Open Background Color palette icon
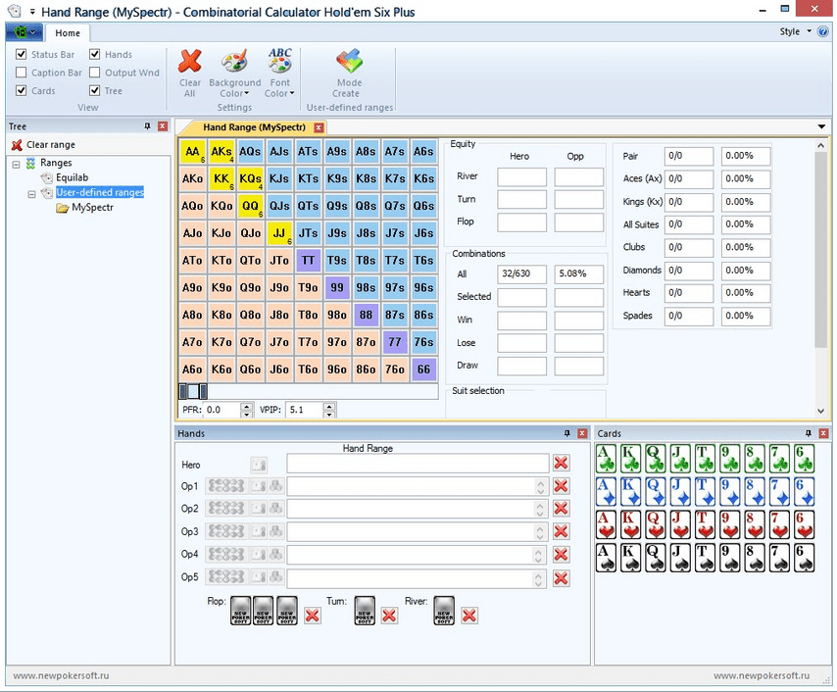Screen dimensions: 837x692 tap(234, 62)
